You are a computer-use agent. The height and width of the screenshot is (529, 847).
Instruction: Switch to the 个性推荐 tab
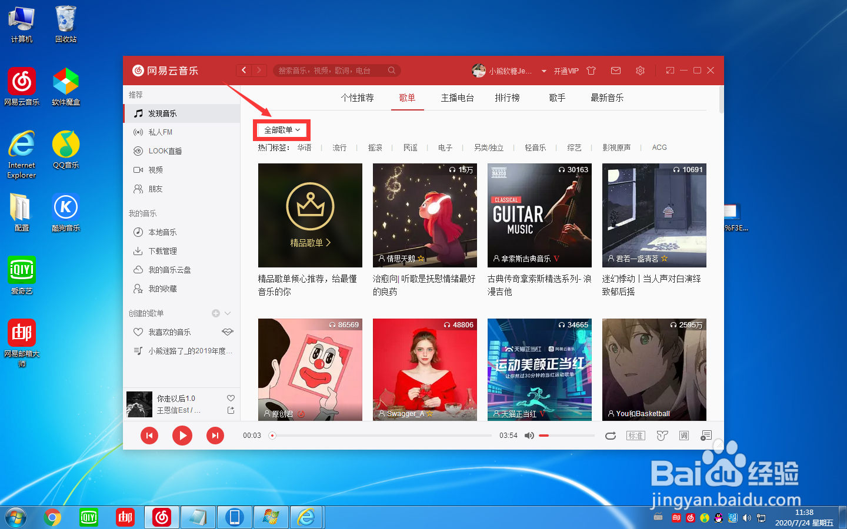tap(358, 98)
